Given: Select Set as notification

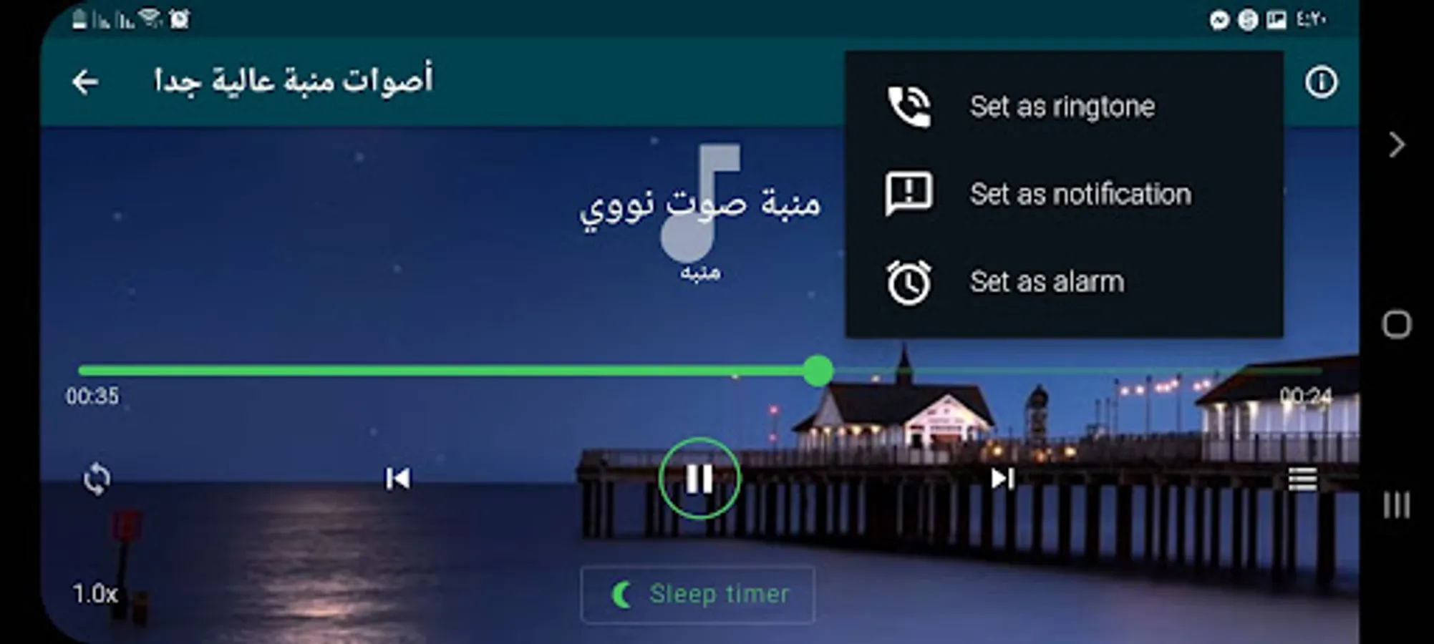Looking at the screenshot, I should point(1064,194).
